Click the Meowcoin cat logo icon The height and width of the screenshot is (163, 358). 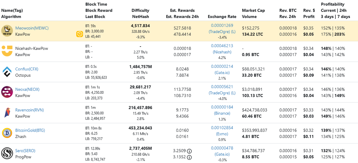coord(7,31)
